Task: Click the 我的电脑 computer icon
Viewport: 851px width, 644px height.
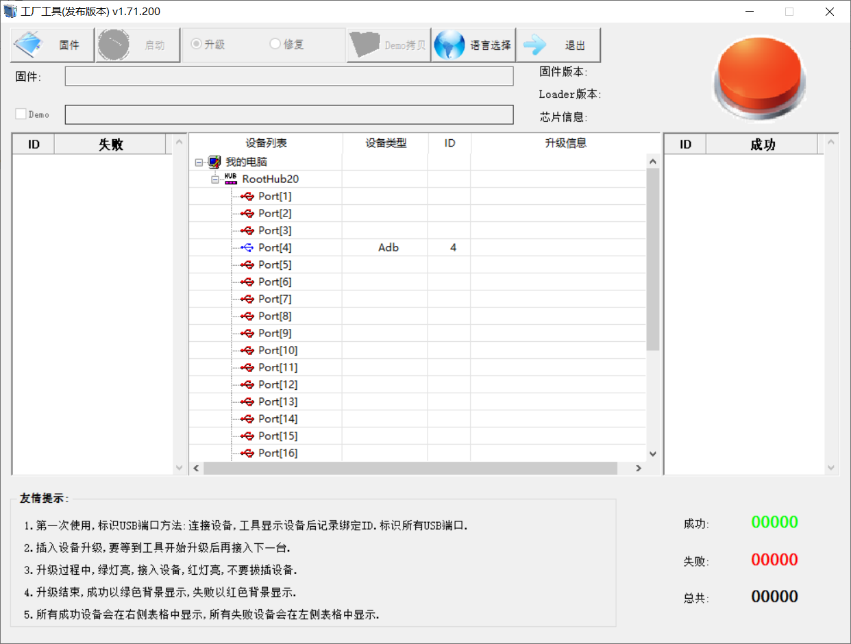Action: (215, 162)
